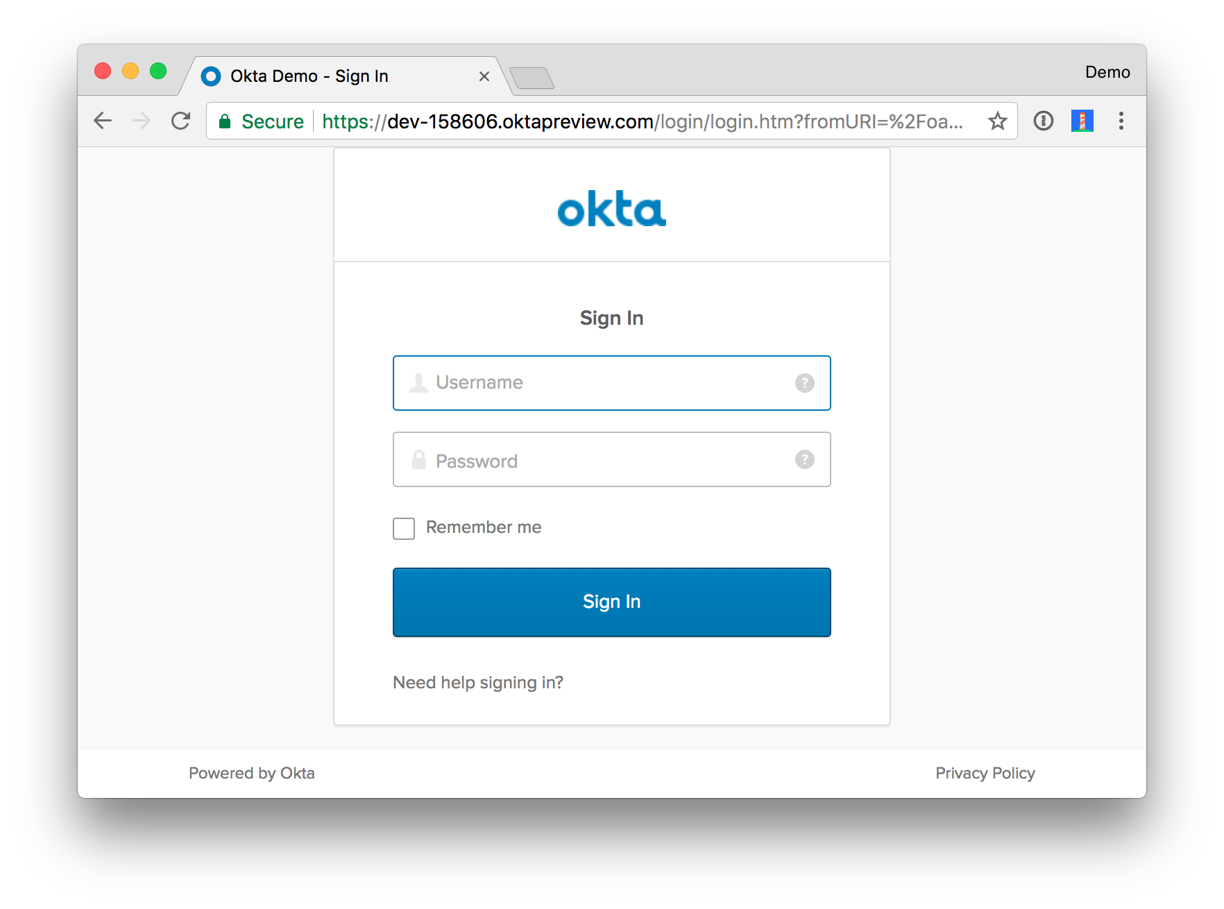Close the Okta Demo tab

point(484,76)
